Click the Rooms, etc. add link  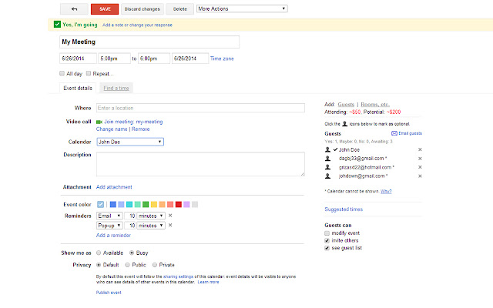click(375, 105)
